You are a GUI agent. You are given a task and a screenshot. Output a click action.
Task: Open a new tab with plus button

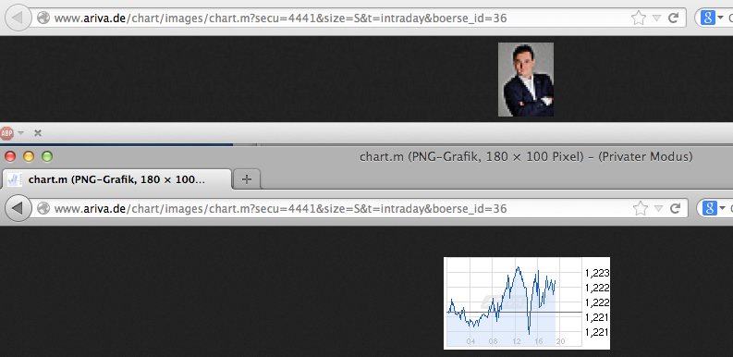coord(247,179)
